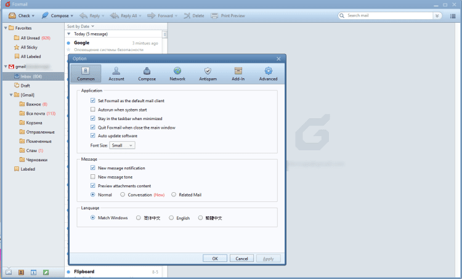Enable New message tone checkbox
The height and width of the screenshot is (279, 462).
coord(93,177)
